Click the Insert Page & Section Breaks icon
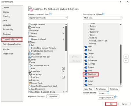Screen dimensions: 131x107 pyautogui.click(x=30, y=92)
